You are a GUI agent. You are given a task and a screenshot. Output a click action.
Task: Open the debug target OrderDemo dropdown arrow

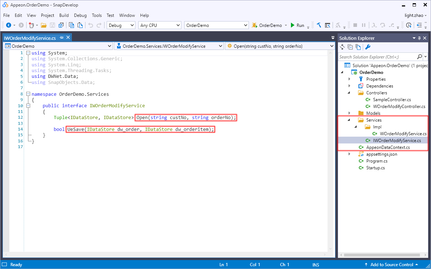pyautogui.click(x=286, y=25)
